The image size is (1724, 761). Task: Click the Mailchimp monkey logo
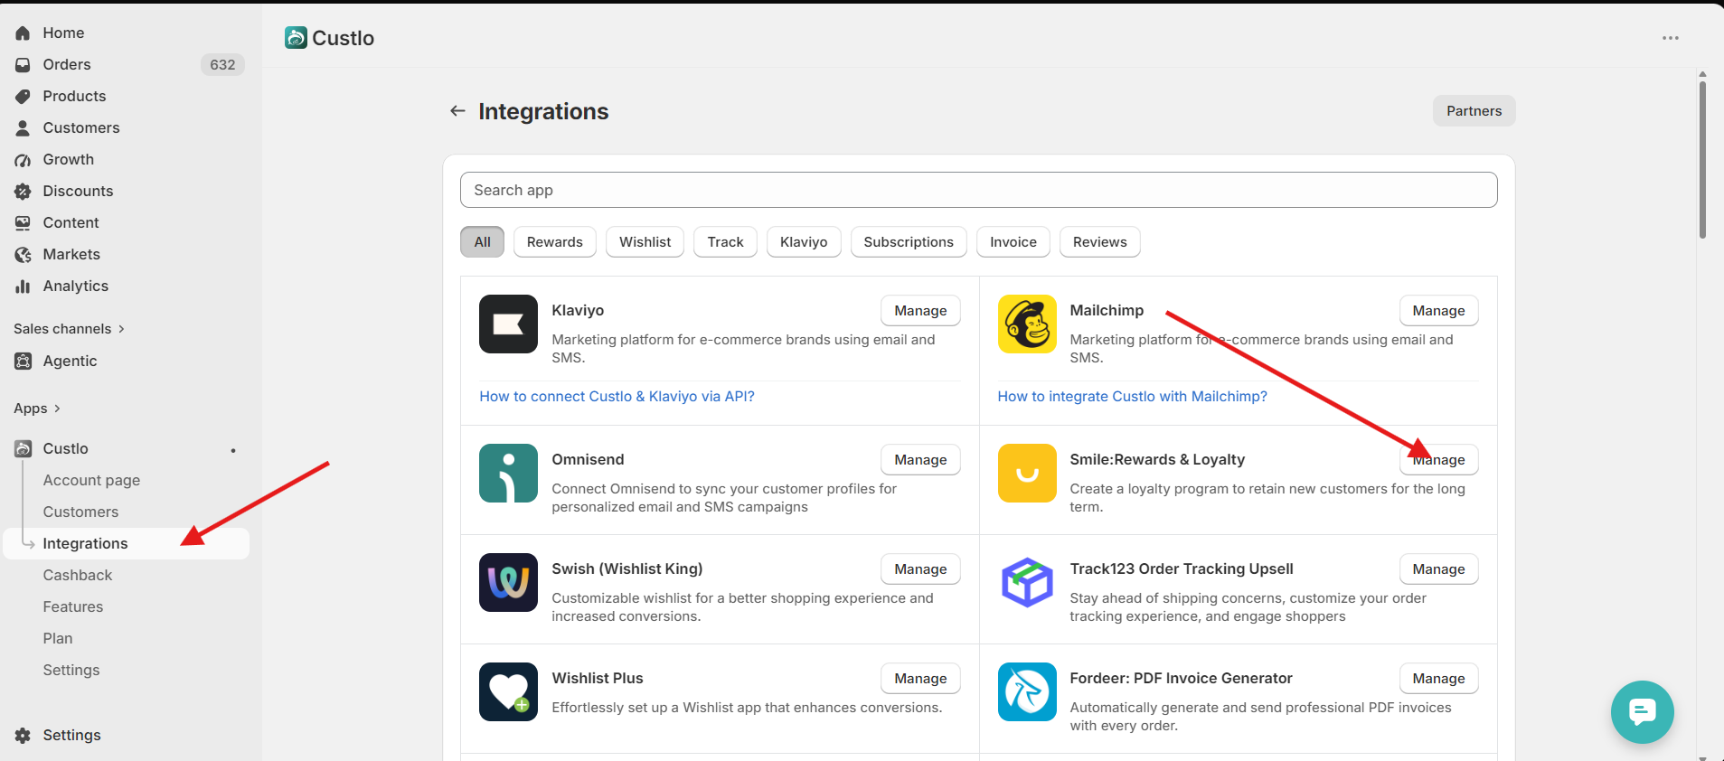click(x=1027, y=324)
